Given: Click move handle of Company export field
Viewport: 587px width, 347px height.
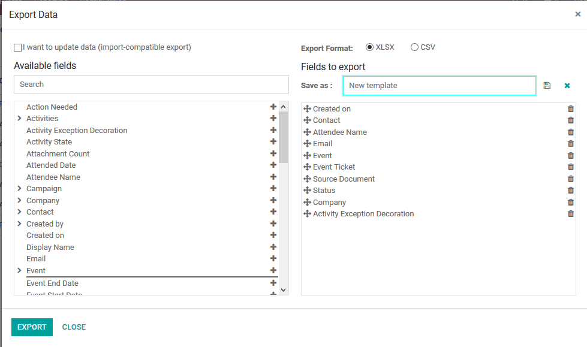Looking at the screenshot, I should tap(308, 202).
